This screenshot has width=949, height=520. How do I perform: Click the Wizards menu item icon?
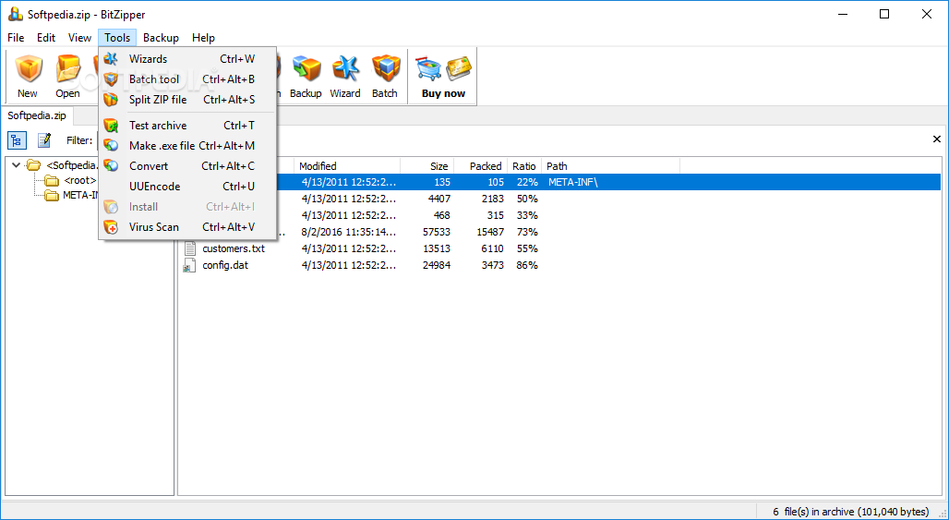pyautogui.click(x=111, y=59)
